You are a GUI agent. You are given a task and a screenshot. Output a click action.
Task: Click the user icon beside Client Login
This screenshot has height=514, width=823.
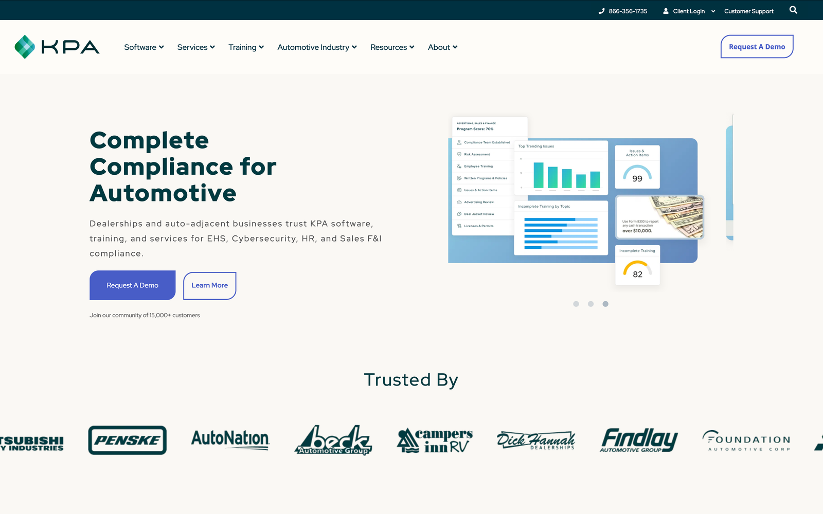[666, 11]
